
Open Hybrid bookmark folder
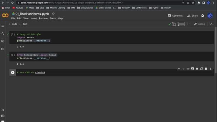click(154, 8)
